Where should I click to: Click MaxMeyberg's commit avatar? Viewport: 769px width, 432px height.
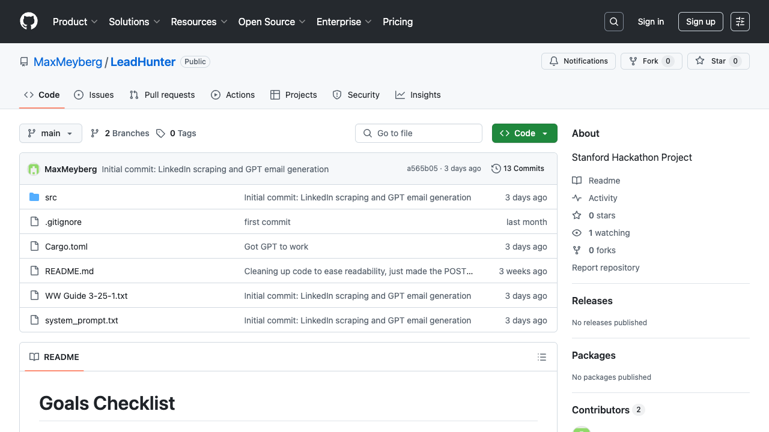pos(34,169)
